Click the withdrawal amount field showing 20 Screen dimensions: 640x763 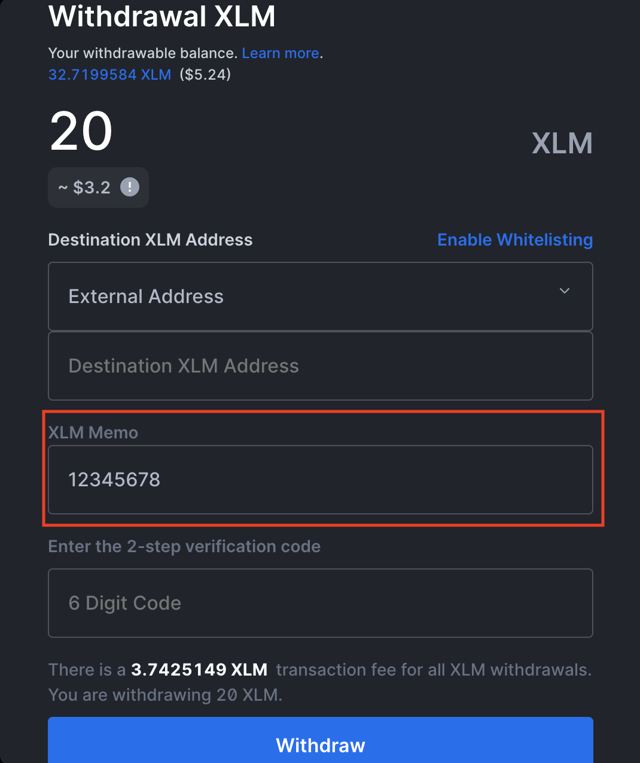[x=81, y=131]
